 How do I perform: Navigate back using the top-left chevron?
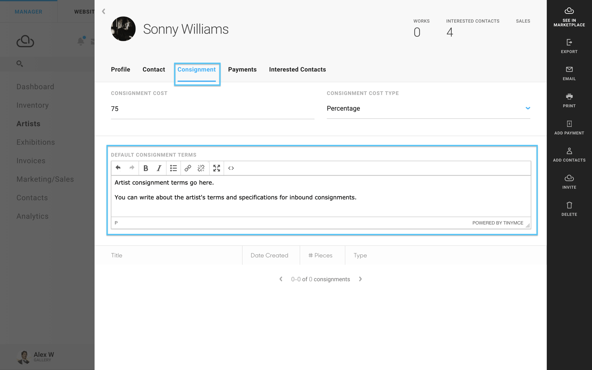[x=103, y=11]
